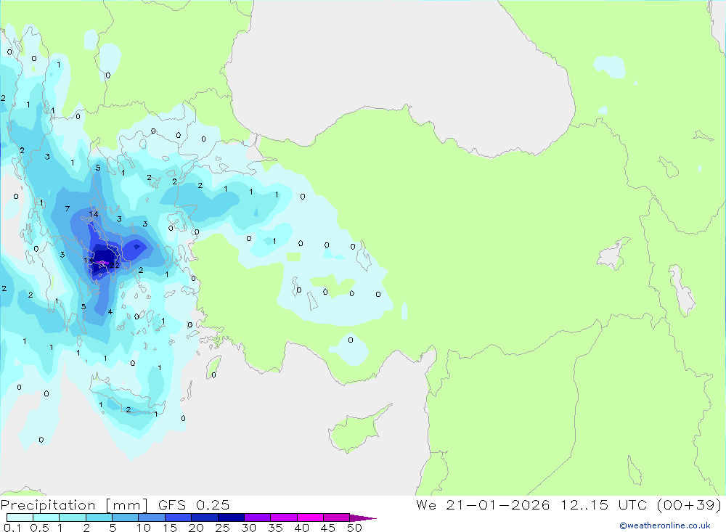Viewport: 726px width, 532px height.
Task: Click the 'We 21-01-2026' date text
Action: [x=483, y=505]
